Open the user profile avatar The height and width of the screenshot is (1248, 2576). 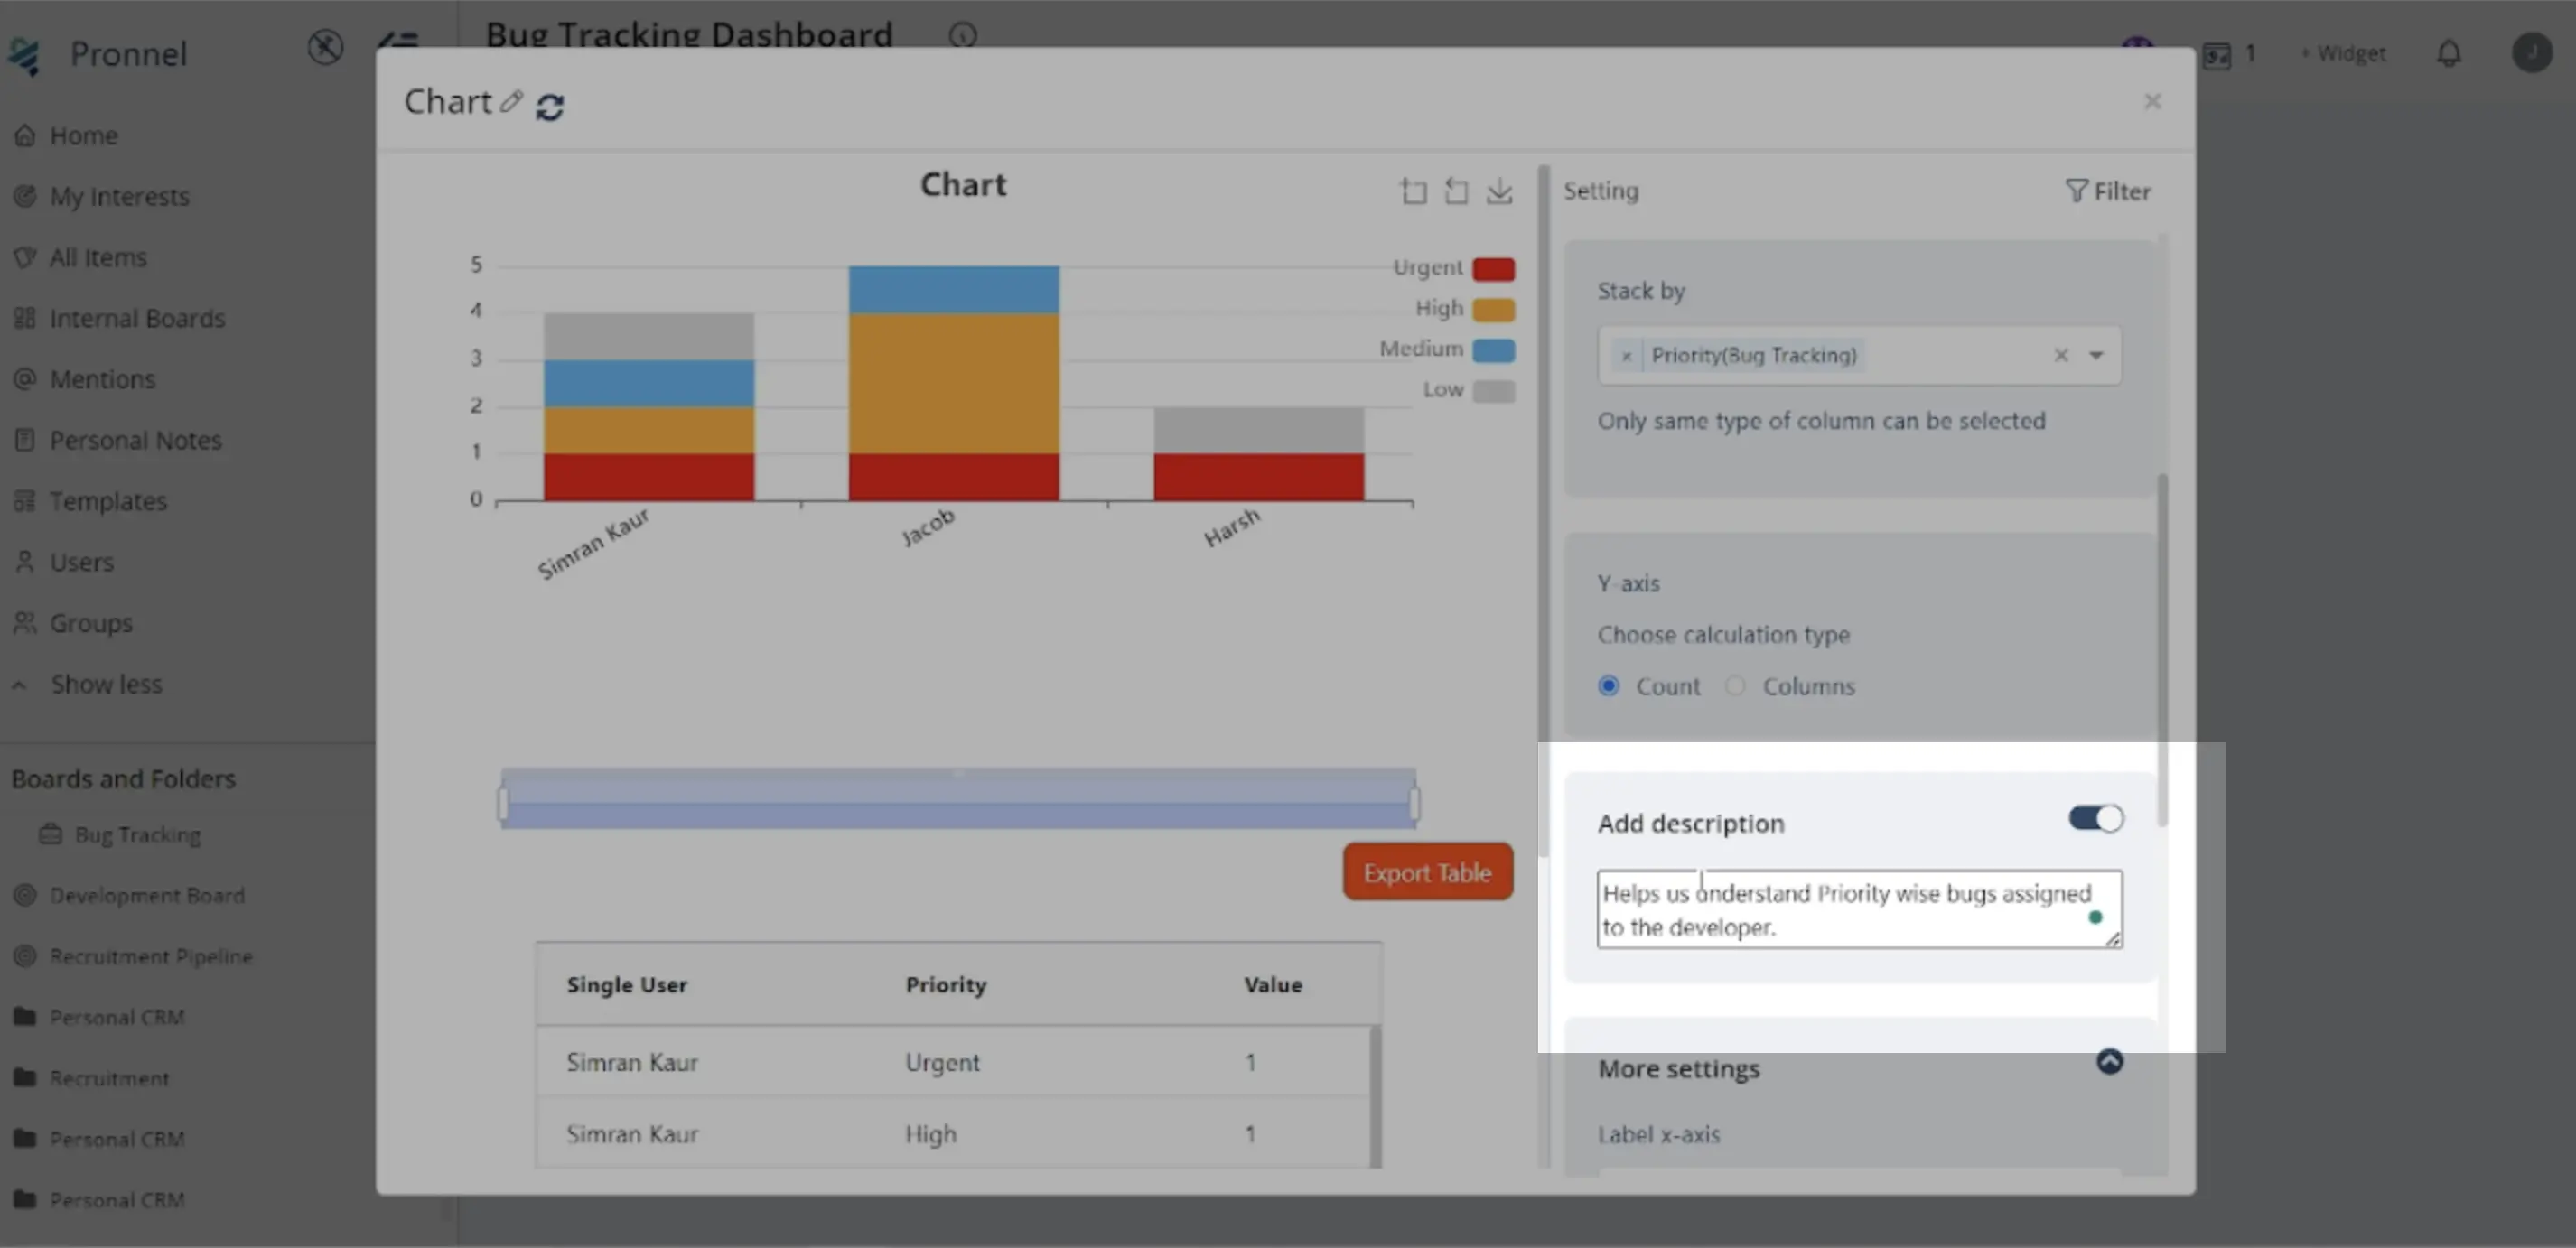tap(2532, 53)
